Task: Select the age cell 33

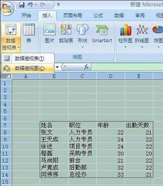Action: pos(111,175)
